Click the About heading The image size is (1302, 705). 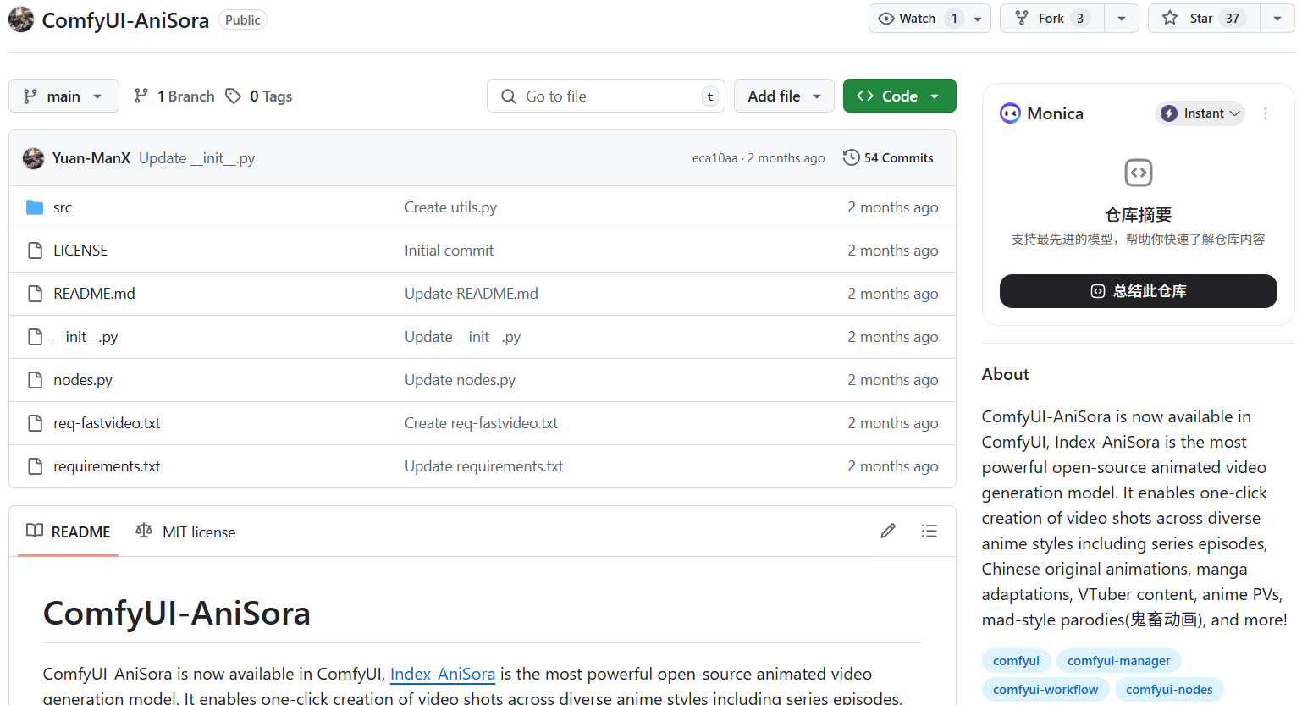1006,374
